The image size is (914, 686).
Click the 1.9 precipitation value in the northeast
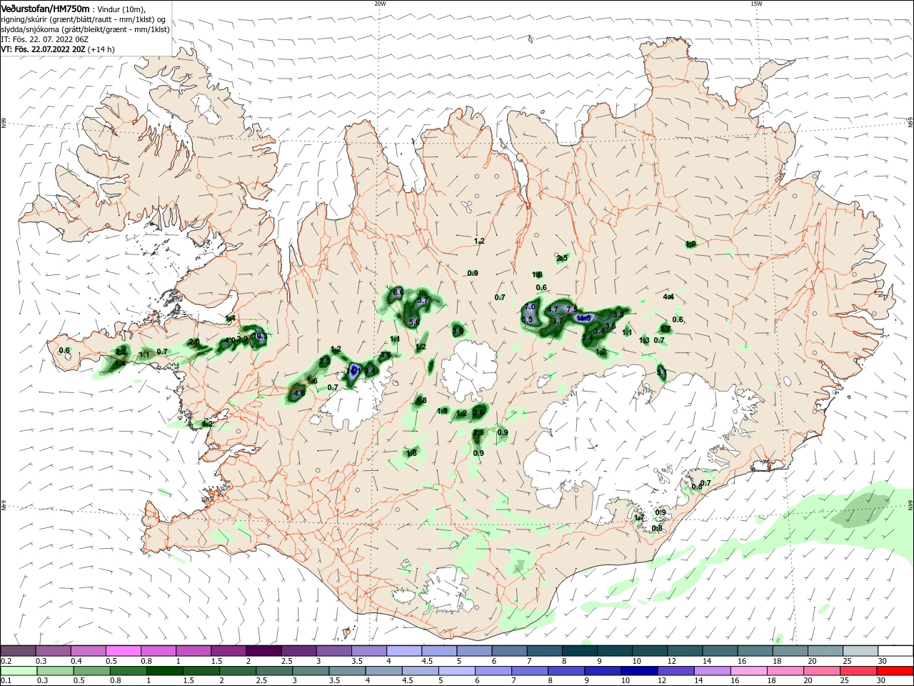coord(690,244)
